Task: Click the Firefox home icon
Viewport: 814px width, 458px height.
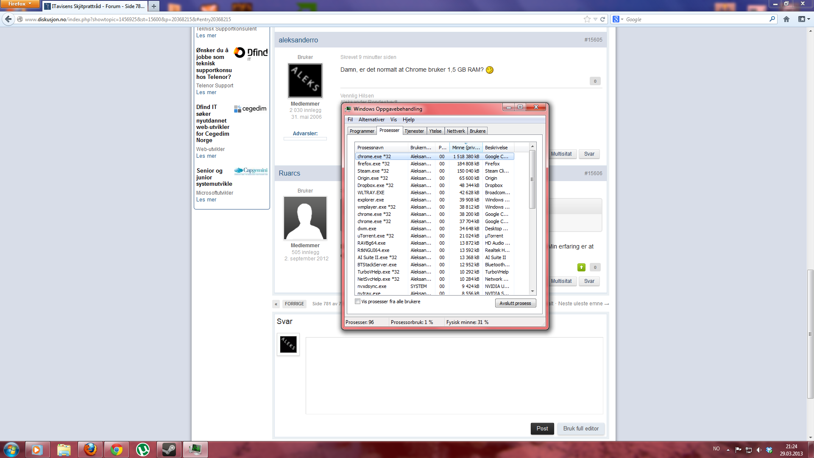Action: click(x=786, y=19)
